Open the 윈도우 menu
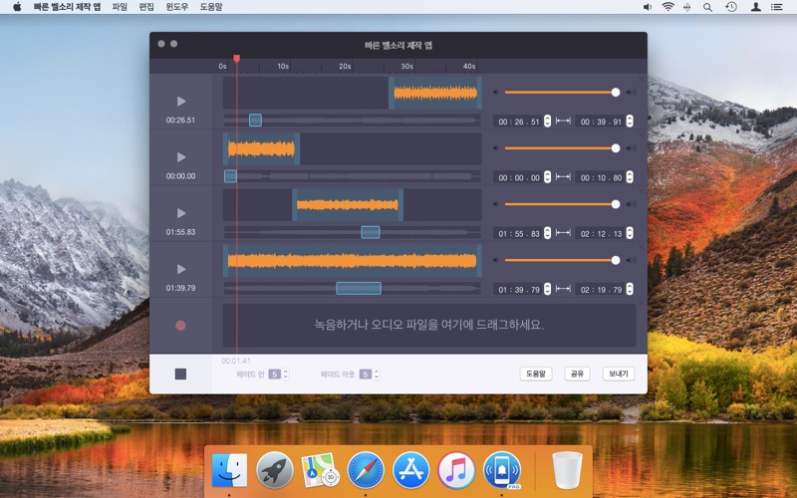 click(x=176, y=7)
